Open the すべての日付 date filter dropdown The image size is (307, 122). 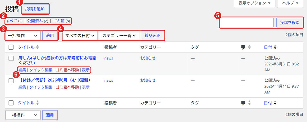pyautogui.click(x=80, y=36)
